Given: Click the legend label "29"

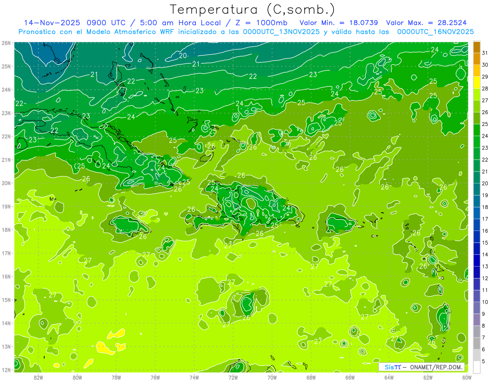Looking at the screenshot, I should coord(485,77).
